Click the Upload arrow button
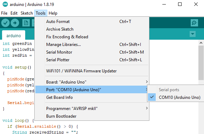 [x=15, y=23]
